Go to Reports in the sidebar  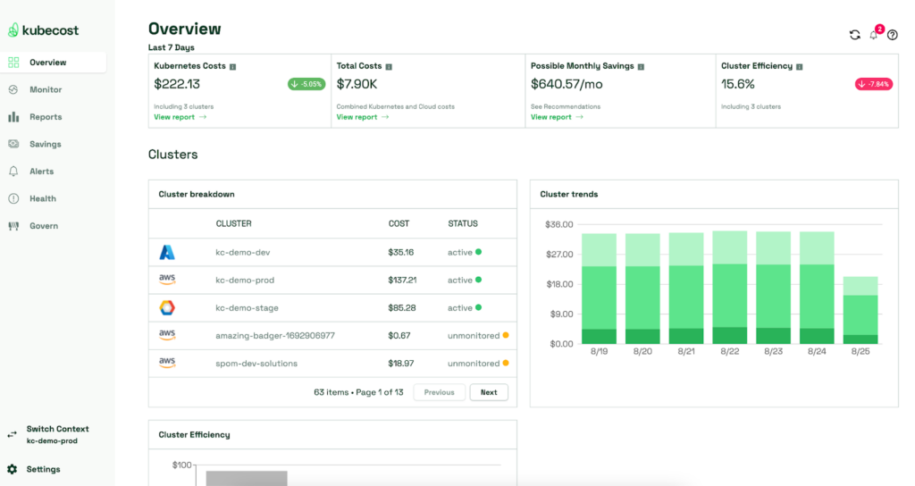tap(46, 117)
